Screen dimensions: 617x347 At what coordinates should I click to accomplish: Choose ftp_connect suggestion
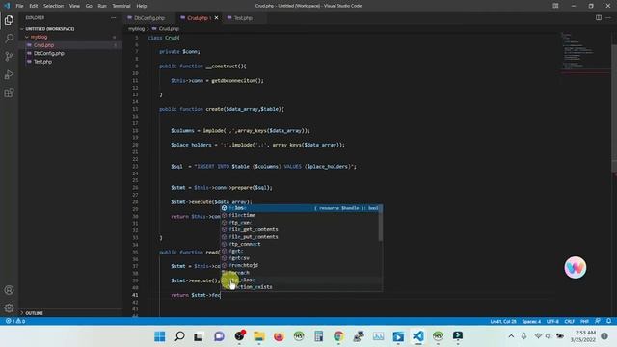pos(301,244)
